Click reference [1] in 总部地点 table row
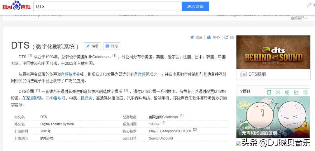 click(181, 115)
